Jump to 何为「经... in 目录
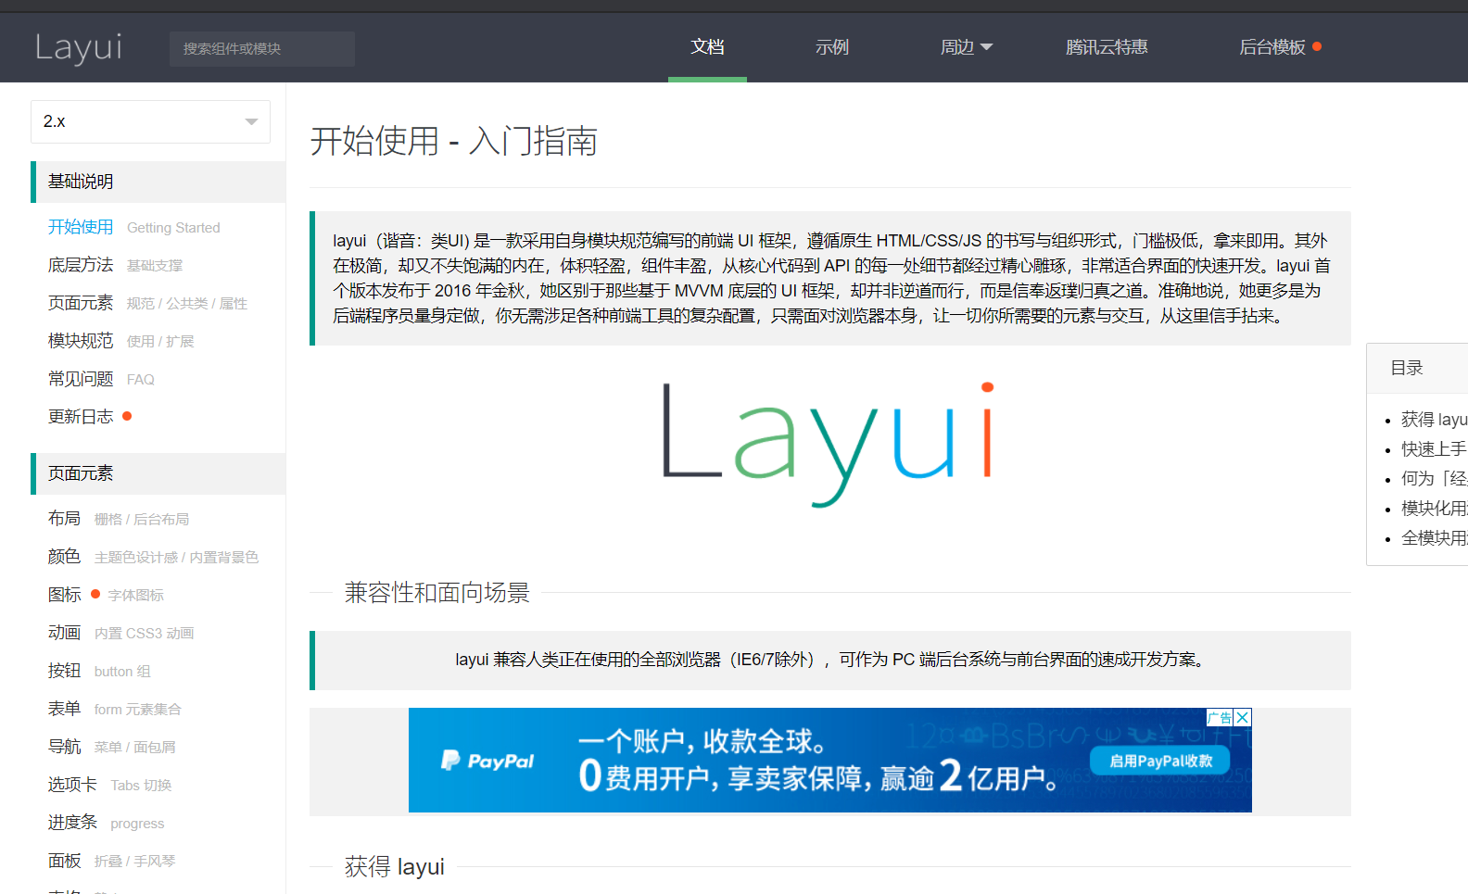This screenshot has height=894, width=1468. coord(1434,479)
